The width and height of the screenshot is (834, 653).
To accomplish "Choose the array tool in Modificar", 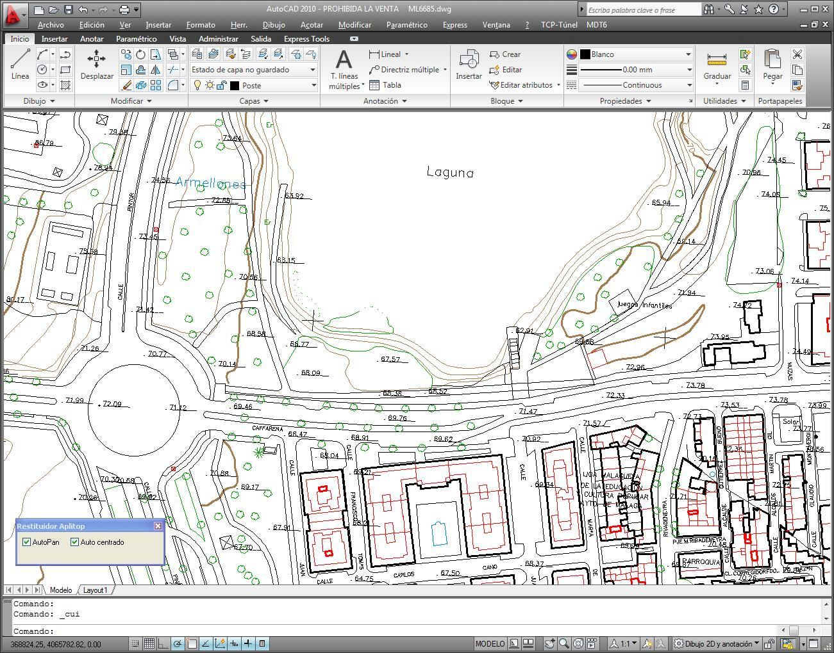I will tap(156, 85).
